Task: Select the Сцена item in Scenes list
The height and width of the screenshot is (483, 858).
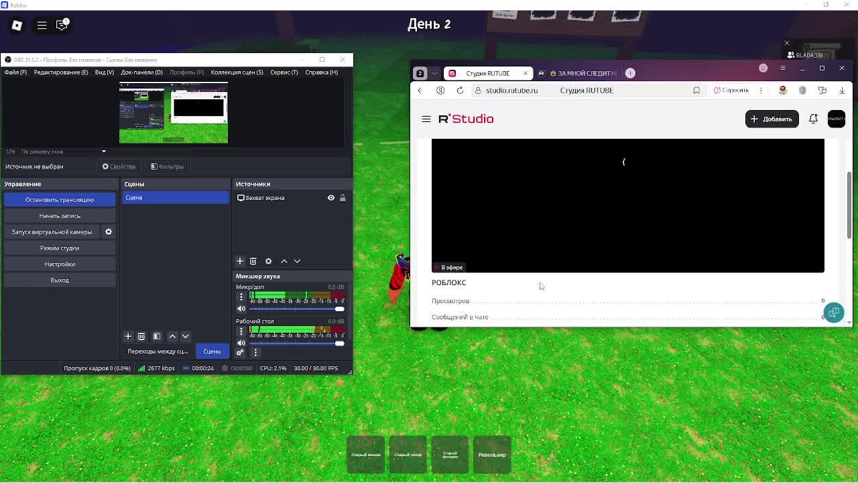Action: (175, 198)
